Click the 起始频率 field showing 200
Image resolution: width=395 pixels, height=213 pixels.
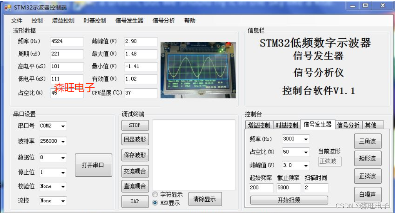(x=261, y=188)
